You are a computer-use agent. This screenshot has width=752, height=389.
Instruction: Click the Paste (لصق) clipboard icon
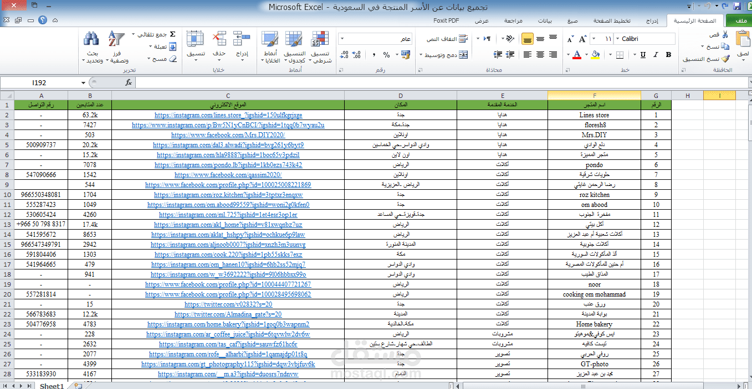742,40
